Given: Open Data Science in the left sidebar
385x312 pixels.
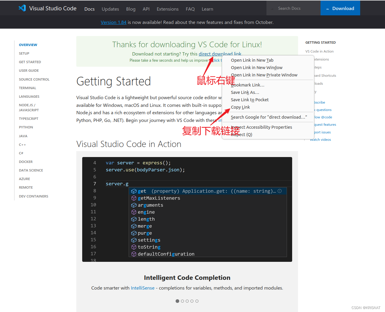Looking at the screenshot, I should (x=31, y=170).
